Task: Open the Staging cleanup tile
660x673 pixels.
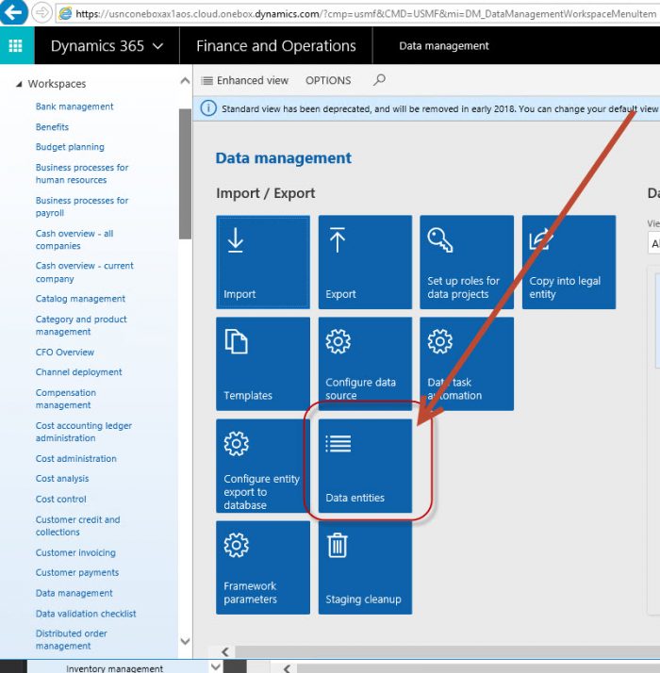Action: (x=365, y=567)
